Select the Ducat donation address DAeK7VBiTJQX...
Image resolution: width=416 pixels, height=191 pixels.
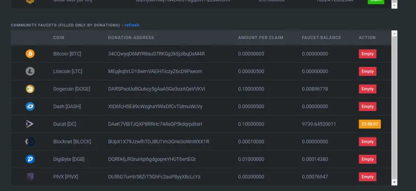click(155, 124)
